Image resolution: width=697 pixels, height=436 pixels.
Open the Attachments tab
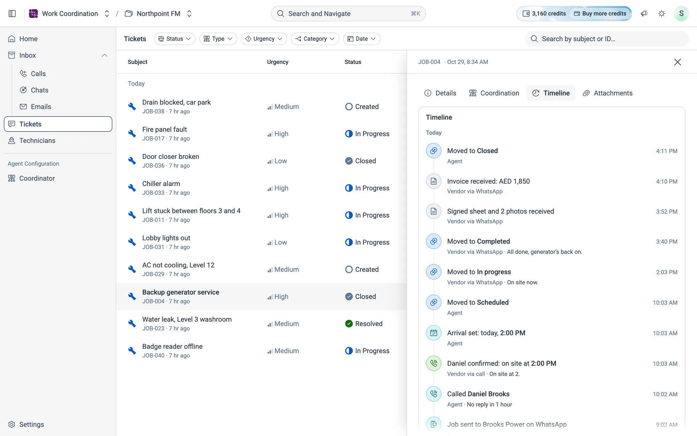click(x=608, y=93)
